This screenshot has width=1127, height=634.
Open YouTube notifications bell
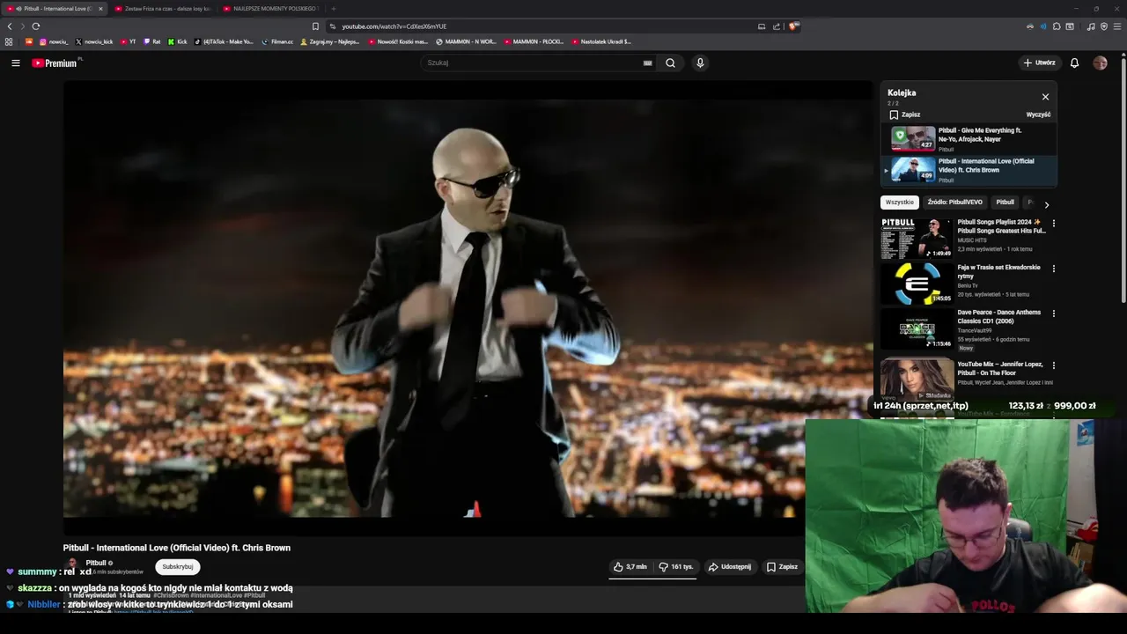click(1074, 63)
